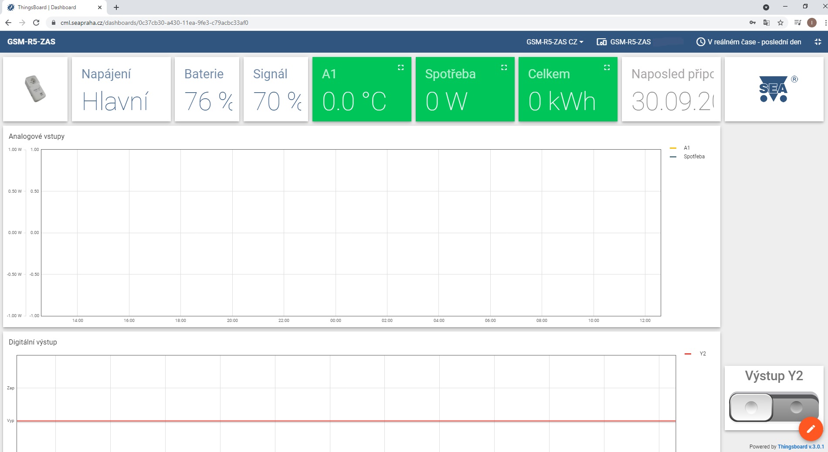This screenshot has height=452, width=828.
Task: Click the 0.0 °C temperature value
Action: pos(354,101)
